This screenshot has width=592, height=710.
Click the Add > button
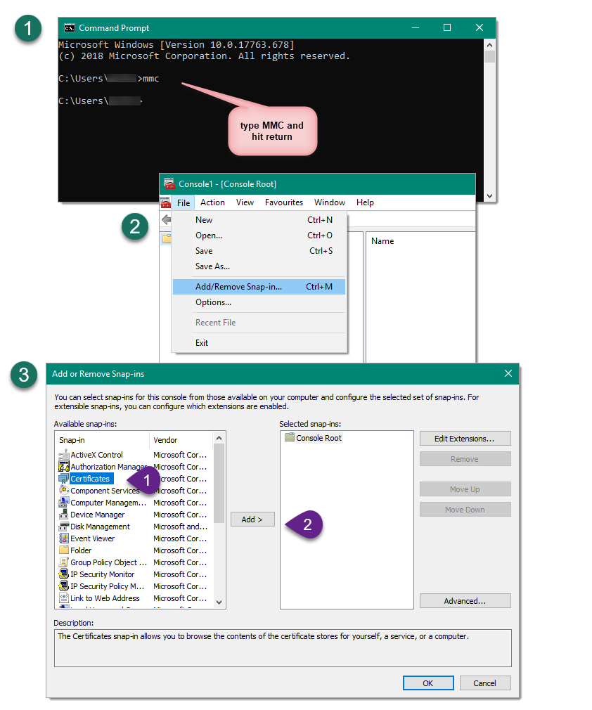[252, 519]
